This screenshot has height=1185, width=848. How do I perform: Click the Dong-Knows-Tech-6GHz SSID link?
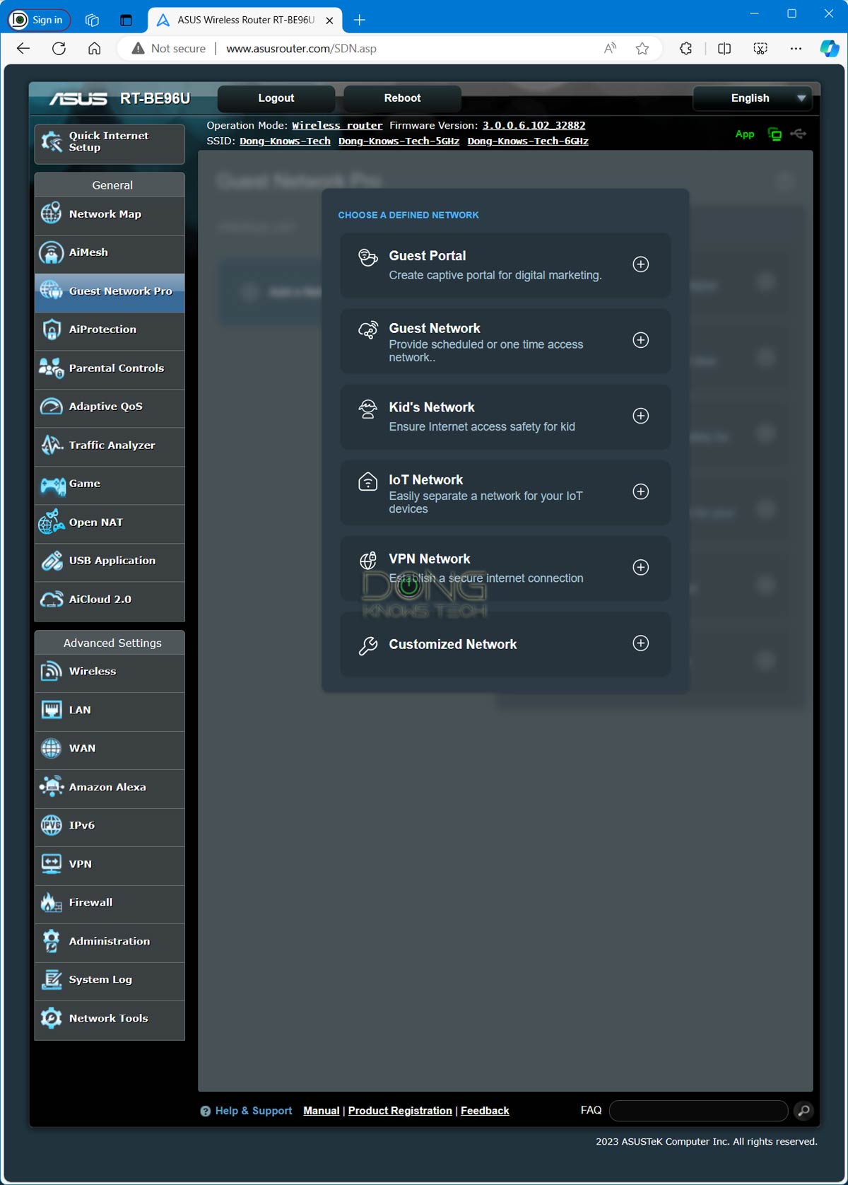coord(528,141)
